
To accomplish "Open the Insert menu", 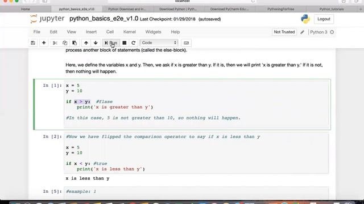I will click(x=91, y=32).
